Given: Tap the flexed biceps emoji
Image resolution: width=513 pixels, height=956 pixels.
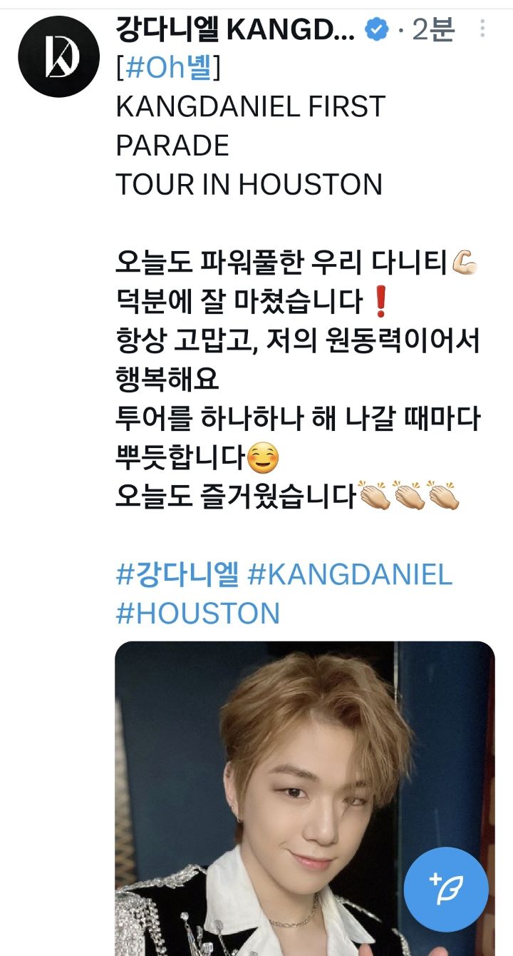Looking at the screenshot, I should 465,264.
